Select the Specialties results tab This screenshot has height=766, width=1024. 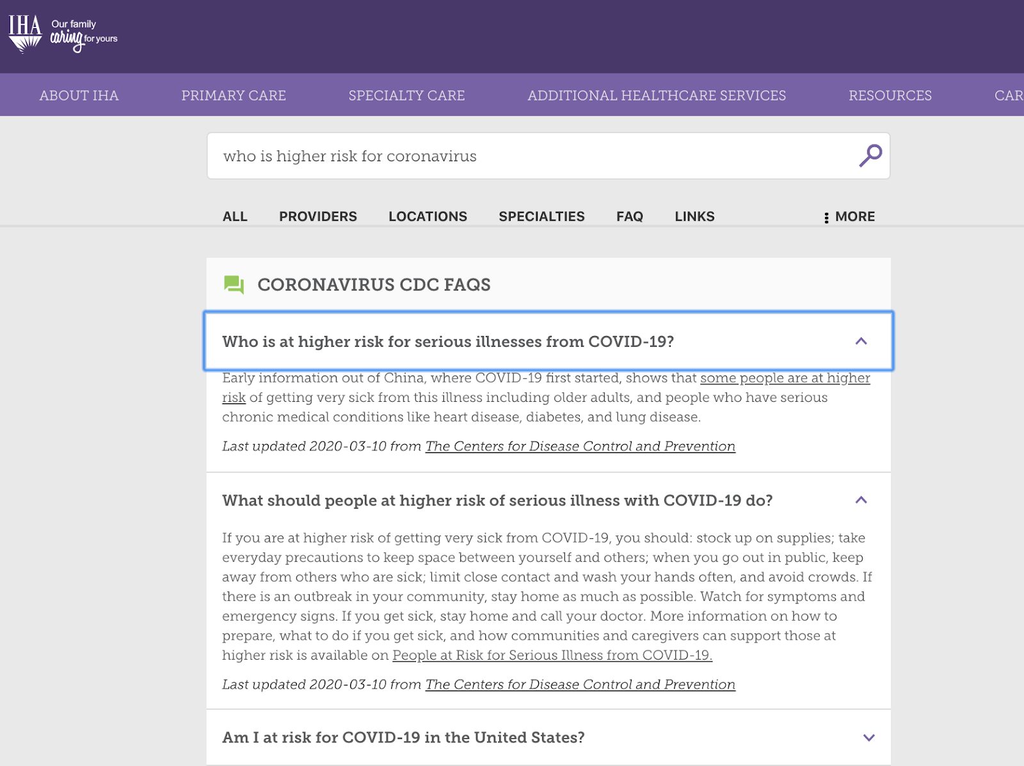pyautogui.click(x=541, y=217)
